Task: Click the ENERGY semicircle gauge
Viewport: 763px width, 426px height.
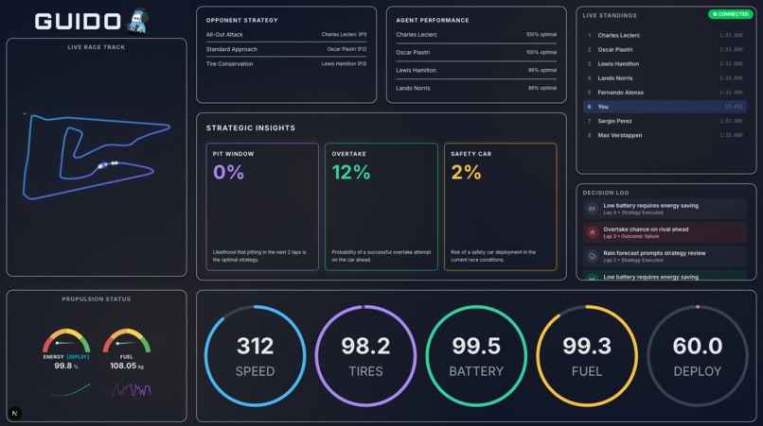Action: (x=66, y=341)
